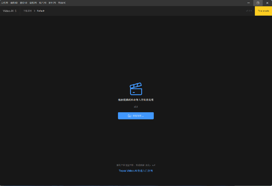272x186 pixels.
Task: Open the 文件(F) menu
Action: [5, 3]
